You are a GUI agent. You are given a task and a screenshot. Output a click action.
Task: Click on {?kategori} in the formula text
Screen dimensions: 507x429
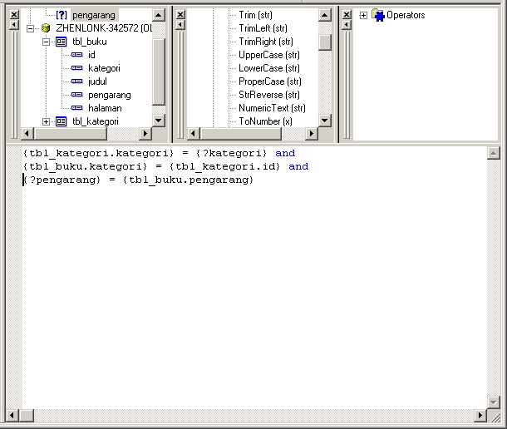click(x=232, y=153)
